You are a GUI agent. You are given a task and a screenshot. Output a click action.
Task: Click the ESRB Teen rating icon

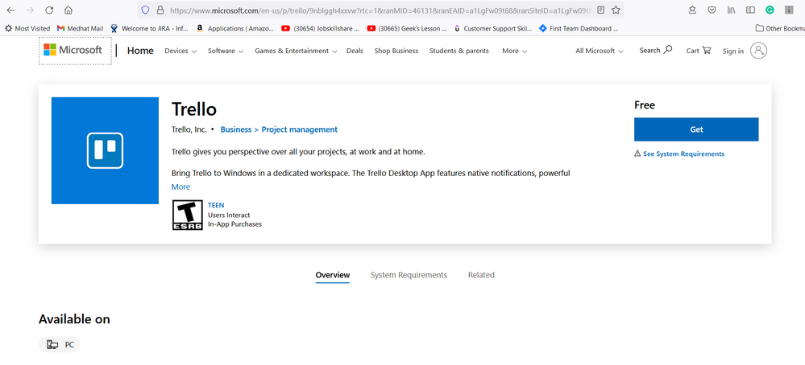[x=188, y=215]
